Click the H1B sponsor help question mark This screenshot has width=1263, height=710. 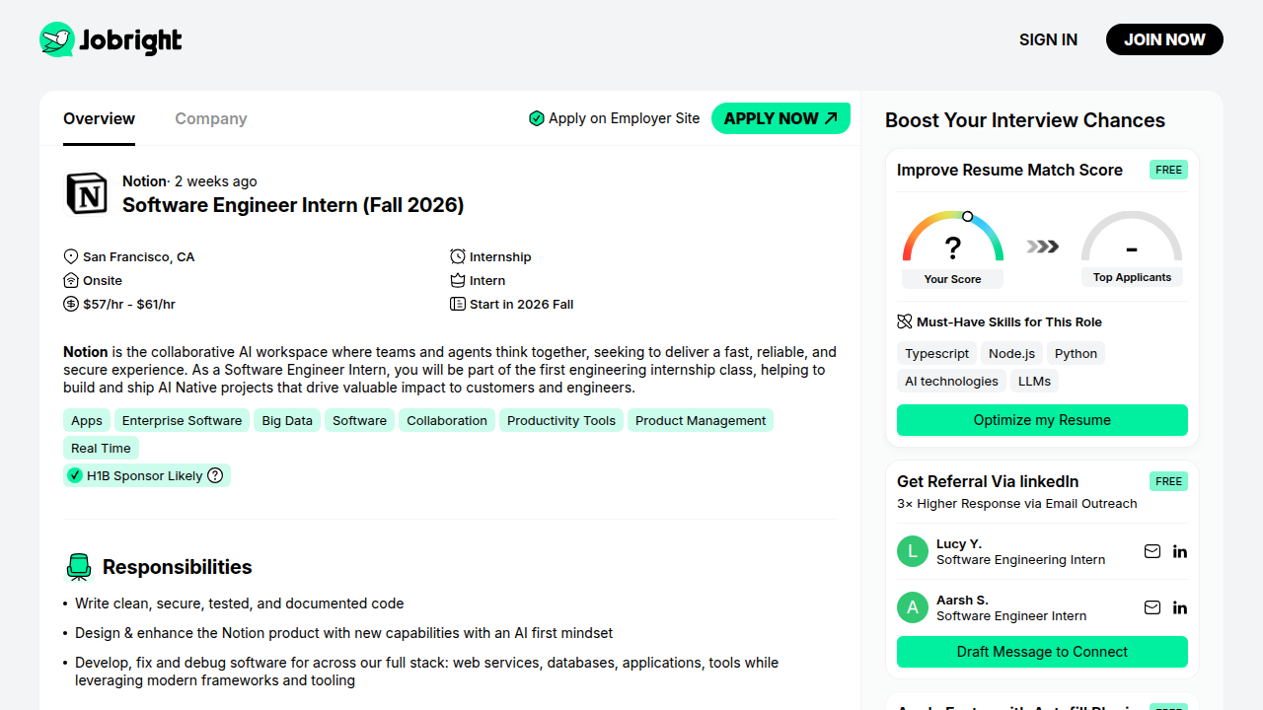point(215,475)
